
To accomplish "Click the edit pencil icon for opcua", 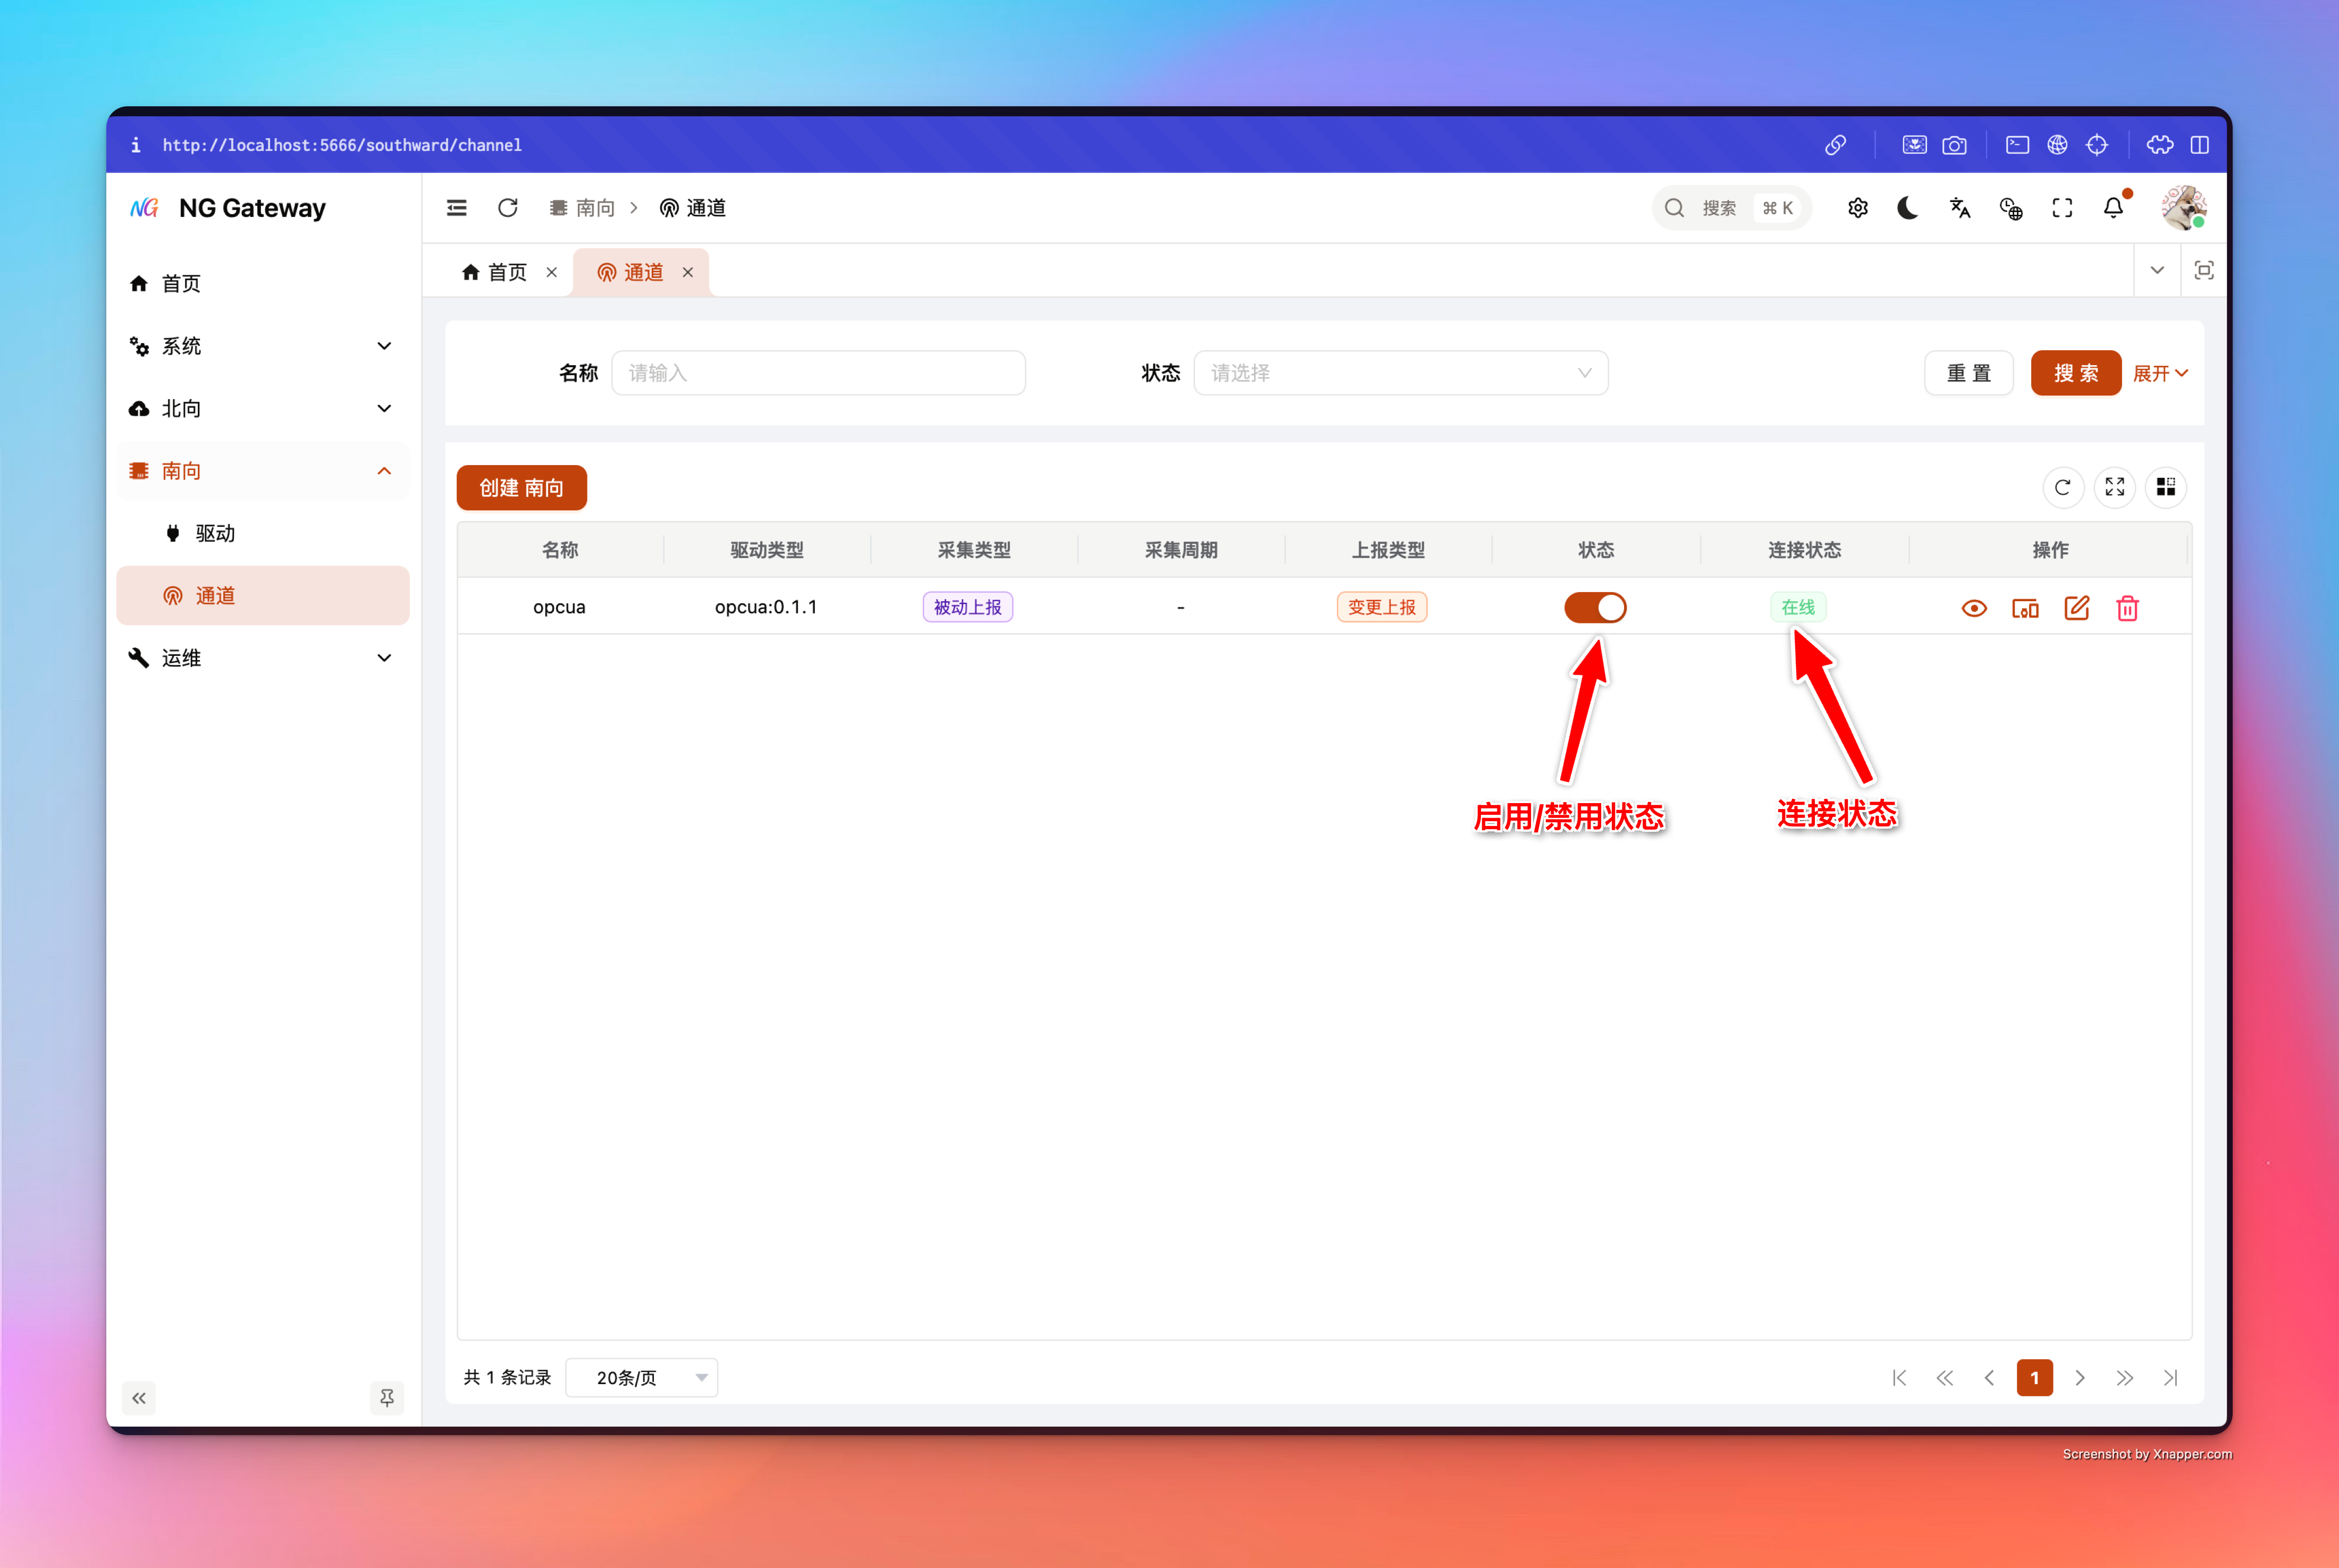I will point(2076,608).
